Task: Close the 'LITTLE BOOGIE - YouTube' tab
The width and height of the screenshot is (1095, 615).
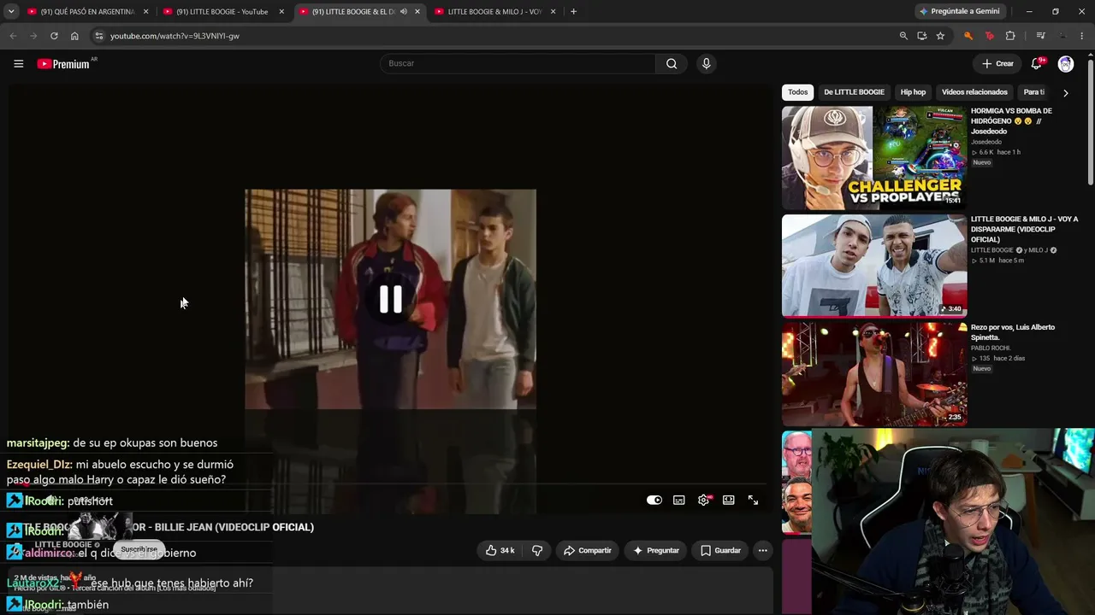Action: [281, 12]
